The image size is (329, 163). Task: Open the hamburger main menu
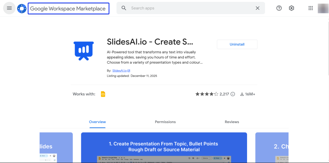tap(9, 8)
